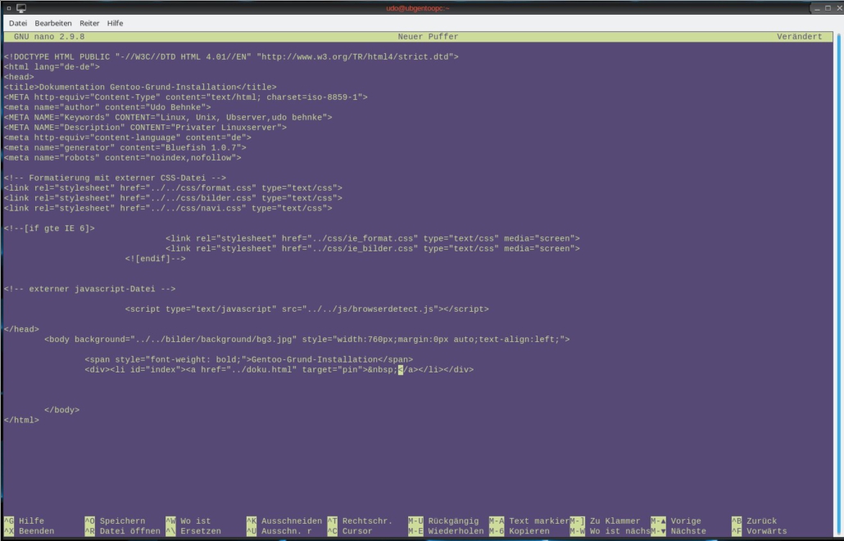Click the body background tag line
Screen dimensions: 844x541
(x=306, y=340)
